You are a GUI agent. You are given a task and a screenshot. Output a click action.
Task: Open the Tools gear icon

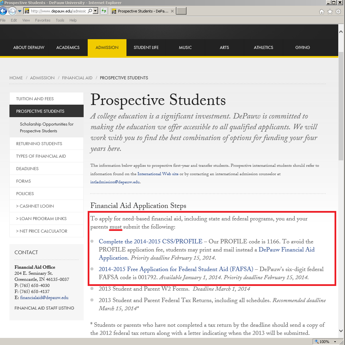pyautogui.click(x=338, y=12)
